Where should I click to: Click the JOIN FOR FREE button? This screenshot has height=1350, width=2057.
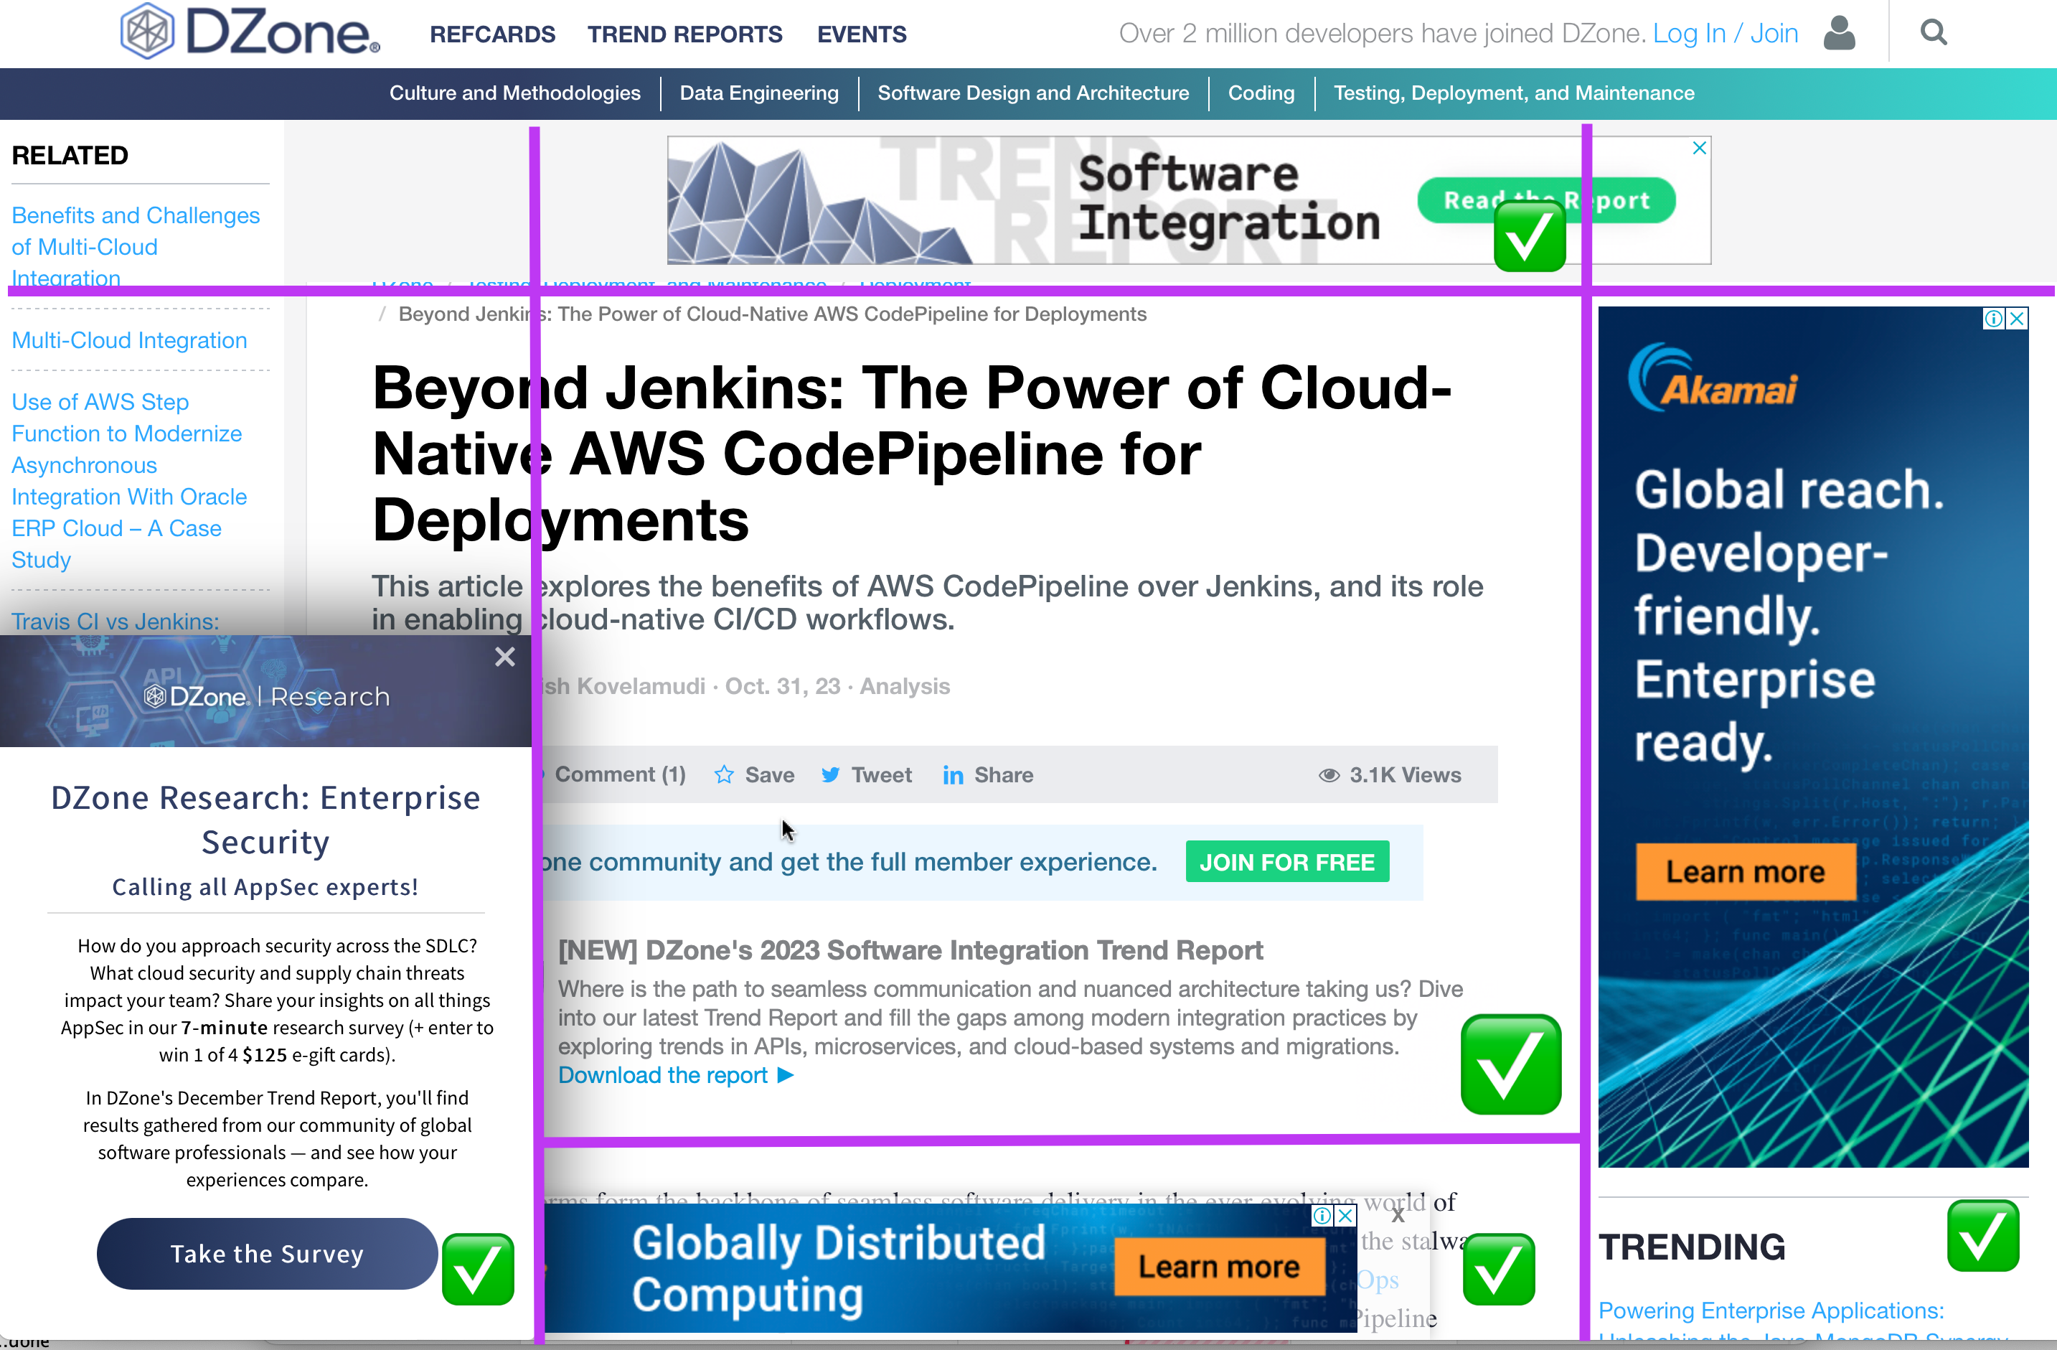tap(1287, 862)
